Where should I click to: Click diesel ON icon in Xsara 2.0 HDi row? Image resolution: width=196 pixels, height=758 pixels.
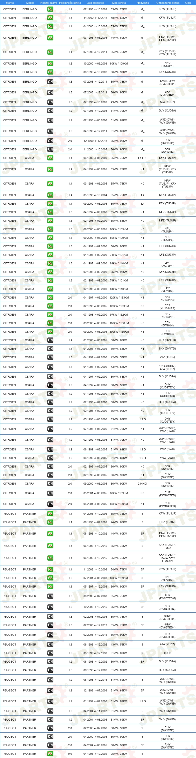click(x=50, y=484)
